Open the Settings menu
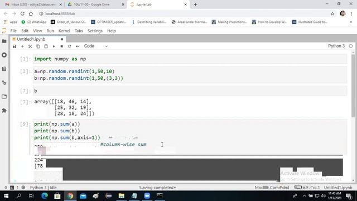The width and height of the screenshot is (357, 201). point(95,31)
